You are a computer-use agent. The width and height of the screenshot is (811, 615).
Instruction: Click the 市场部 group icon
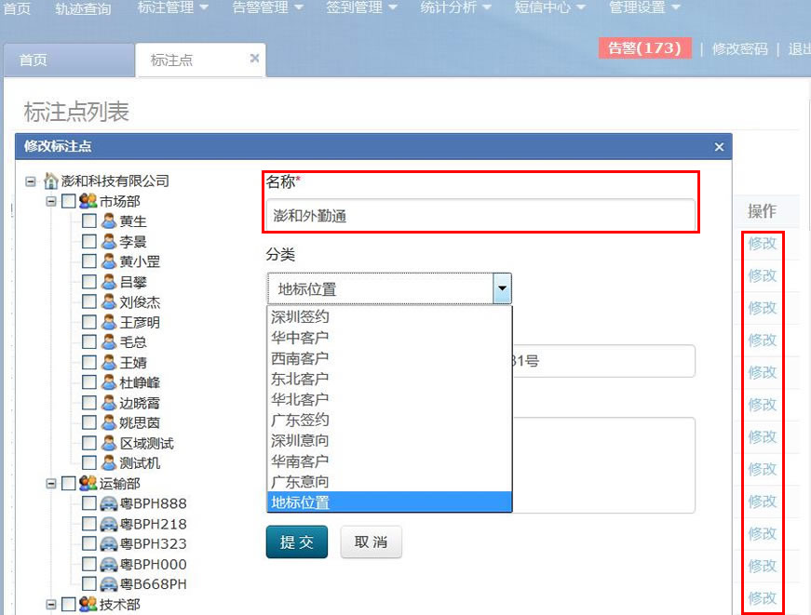[x=88, y=201]
